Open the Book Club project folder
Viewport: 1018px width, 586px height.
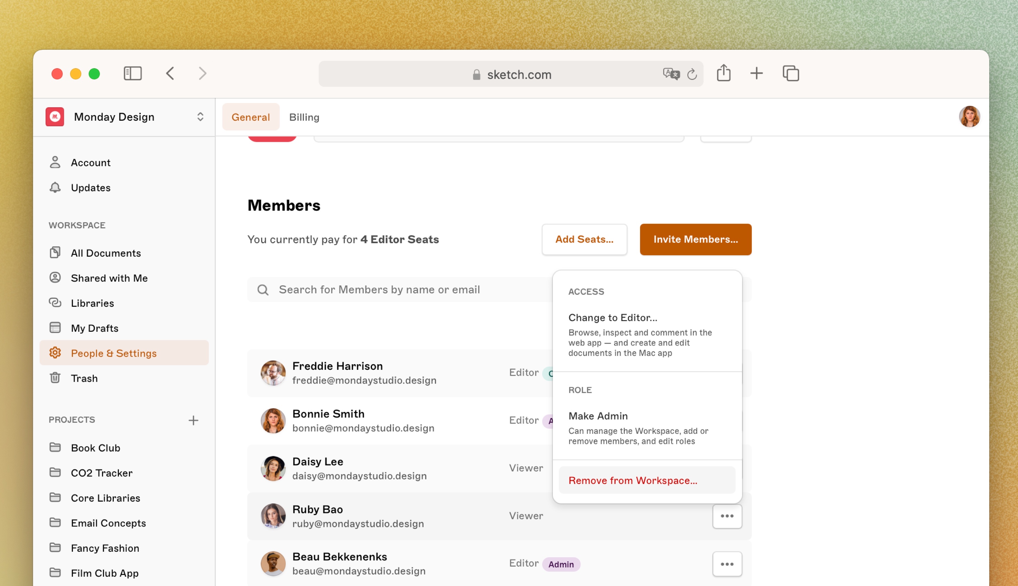(x=124, y=448)
